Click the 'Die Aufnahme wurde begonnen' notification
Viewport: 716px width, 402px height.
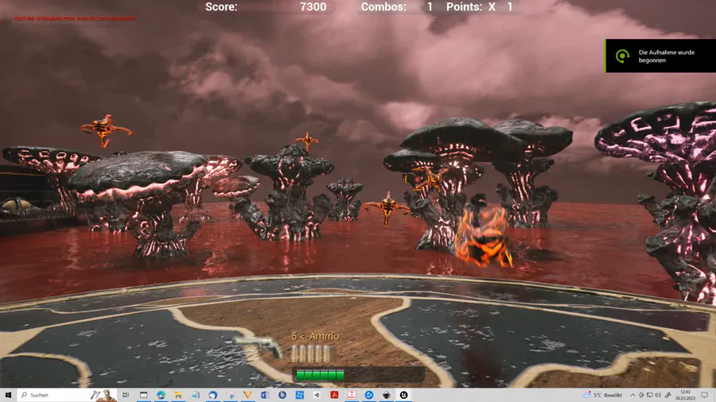pos(660,56)
